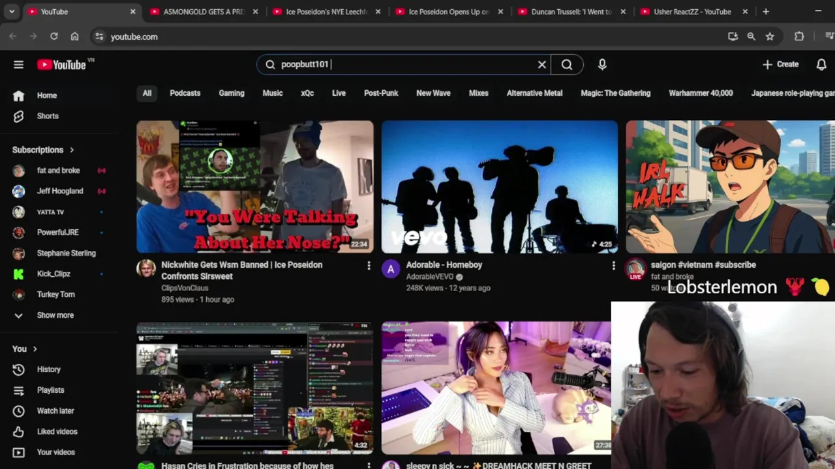The height and width of the screenshot is (469, 835).
Task: Open Adorable - Homeboy video thumbnail
Action: point(500,187)
